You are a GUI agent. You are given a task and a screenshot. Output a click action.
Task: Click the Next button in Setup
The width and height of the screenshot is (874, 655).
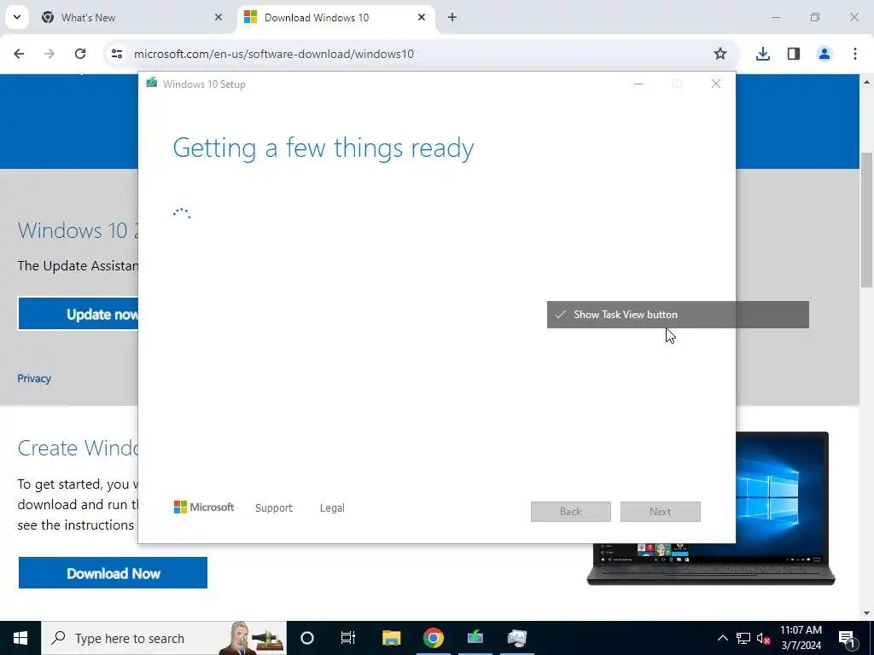(661, 512)
